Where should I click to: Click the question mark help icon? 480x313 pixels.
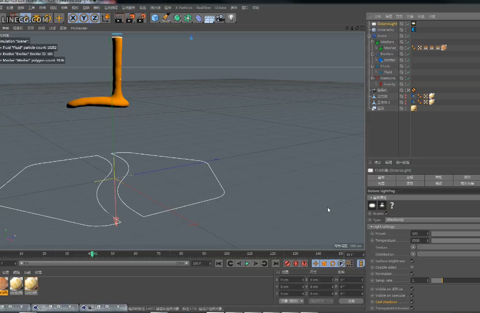tap(392, 206)
